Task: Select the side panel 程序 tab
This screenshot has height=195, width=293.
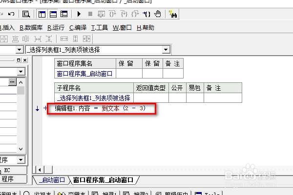Action: point(13,179)
